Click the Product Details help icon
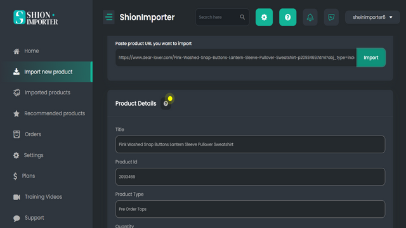The width and height of the screenshot is (406, 228). [x=166, y=104]
